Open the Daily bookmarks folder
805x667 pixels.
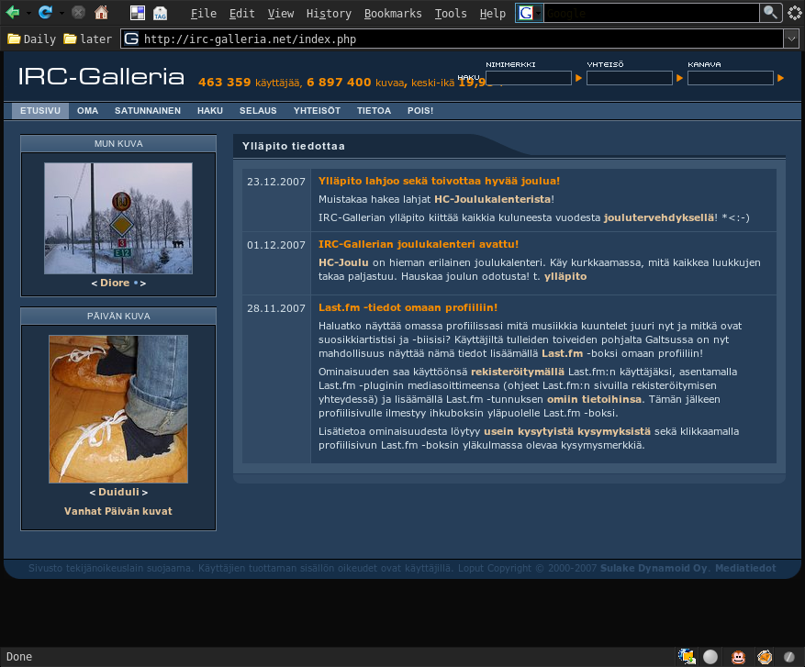coord(32,39)
